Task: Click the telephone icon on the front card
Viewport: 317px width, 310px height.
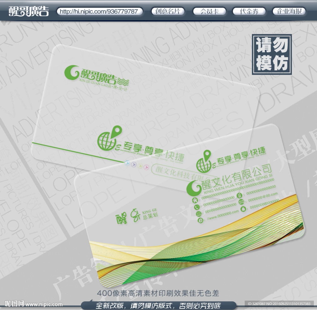Action: (197, 207)
